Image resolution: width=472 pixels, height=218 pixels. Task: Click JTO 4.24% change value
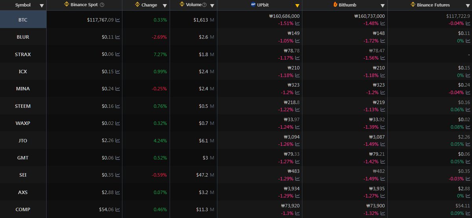(161, 141)
